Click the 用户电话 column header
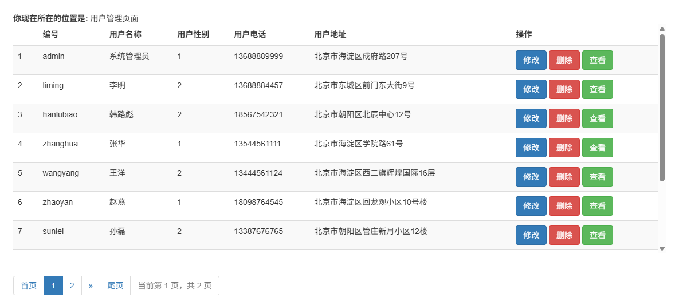 (x=250, y=34)
